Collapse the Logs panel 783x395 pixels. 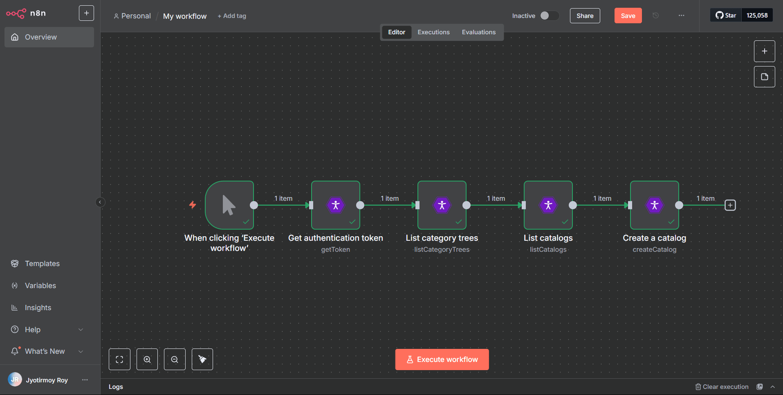[x=772, y=386]
